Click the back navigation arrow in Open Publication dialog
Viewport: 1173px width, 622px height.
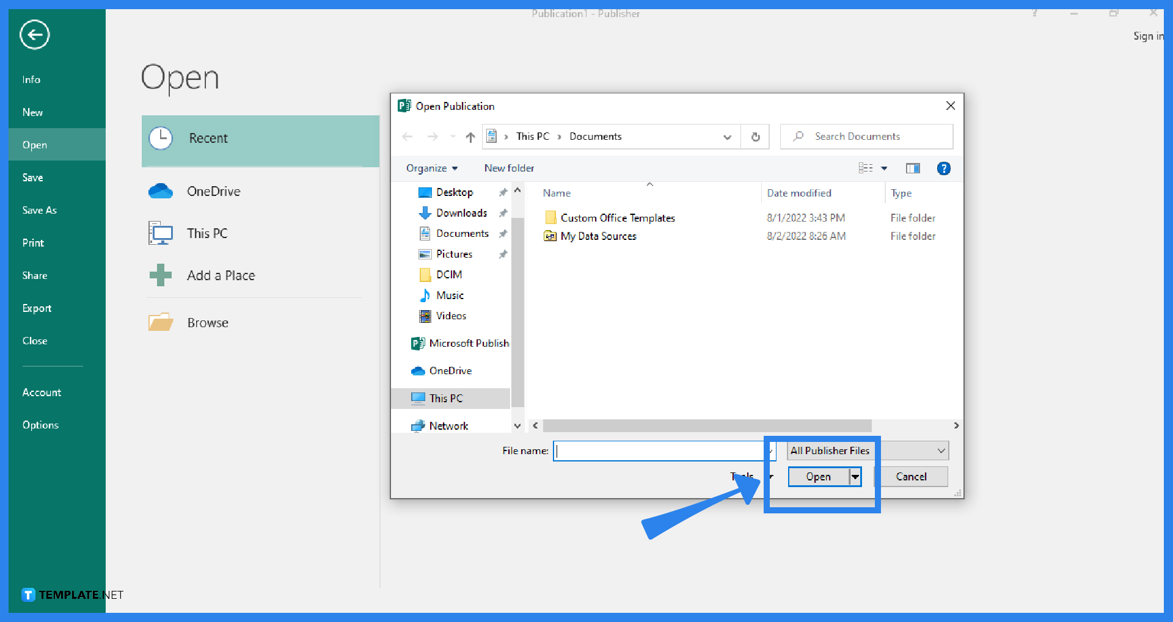coord(407,137)
